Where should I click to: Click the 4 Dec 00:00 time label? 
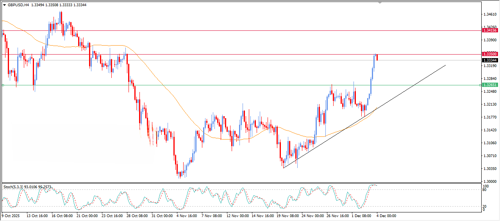click(x=387, y=215)
